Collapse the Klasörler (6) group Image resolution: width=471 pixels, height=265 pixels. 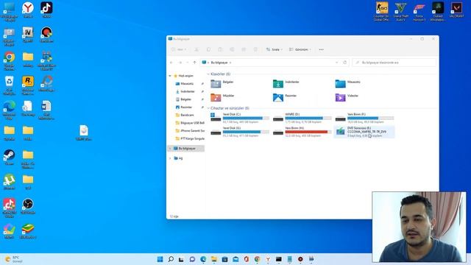[208, 74]
